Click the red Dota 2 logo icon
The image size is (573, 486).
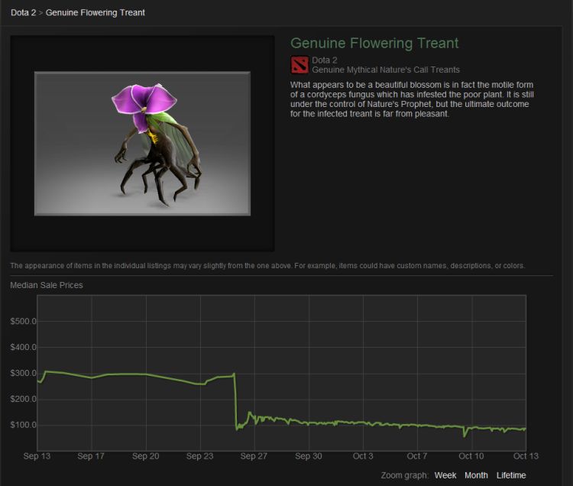299,64
